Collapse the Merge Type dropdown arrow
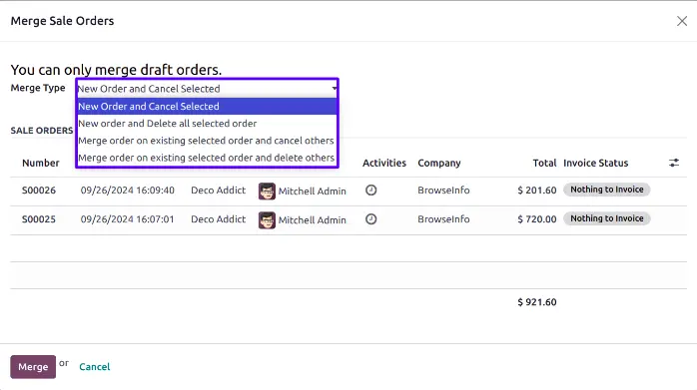 [335, 89]
